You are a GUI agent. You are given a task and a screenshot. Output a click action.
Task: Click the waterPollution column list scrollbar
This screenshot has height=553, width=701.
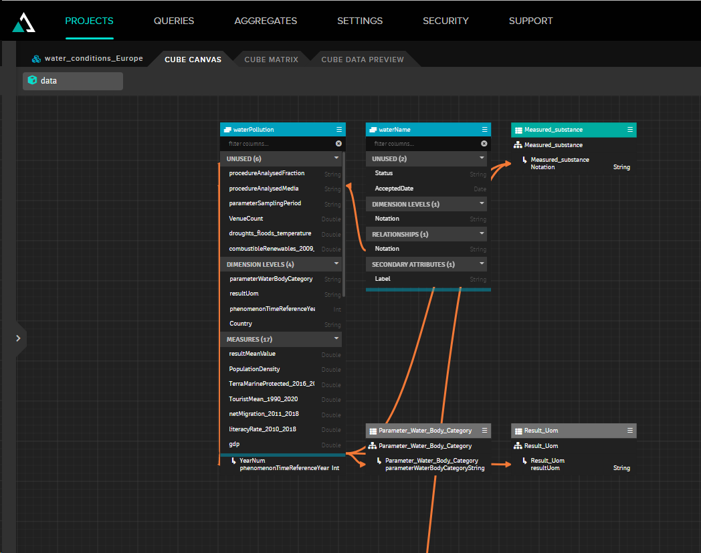click(344, 224)
